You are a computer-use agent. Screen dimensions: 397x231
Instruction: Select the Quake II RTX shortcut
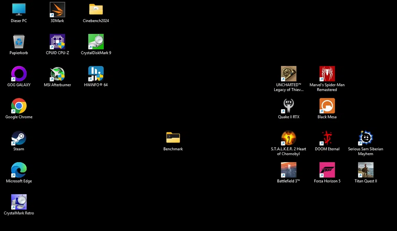[x=289, y=106]
